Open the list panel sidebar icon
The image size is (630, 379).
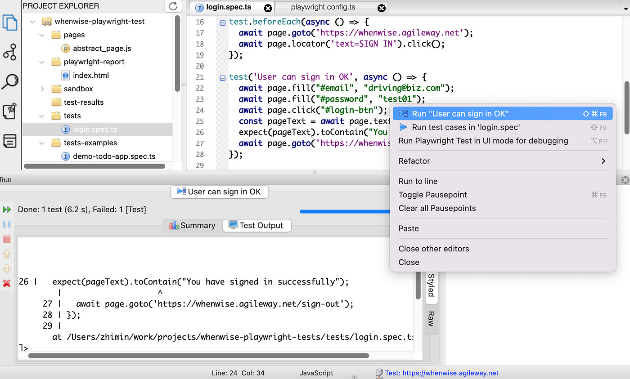(10, 141)
